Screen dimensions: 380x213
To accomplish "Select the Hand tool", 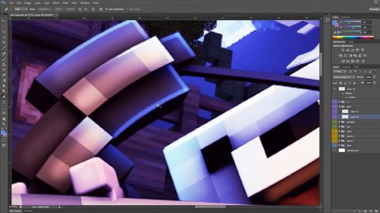I will pyautogui.click(x=4, y=119).
